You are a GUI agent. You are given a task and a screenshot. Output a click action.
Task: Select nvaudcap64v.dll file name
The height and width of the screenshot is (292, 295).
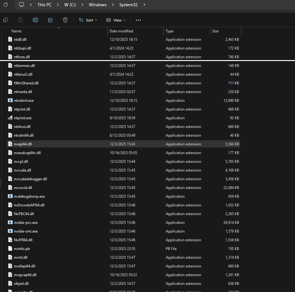pyautogui.click(x=27, y=153)
